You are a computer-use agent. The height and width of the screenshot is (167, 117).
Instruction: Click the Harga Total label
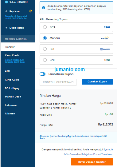46,125
